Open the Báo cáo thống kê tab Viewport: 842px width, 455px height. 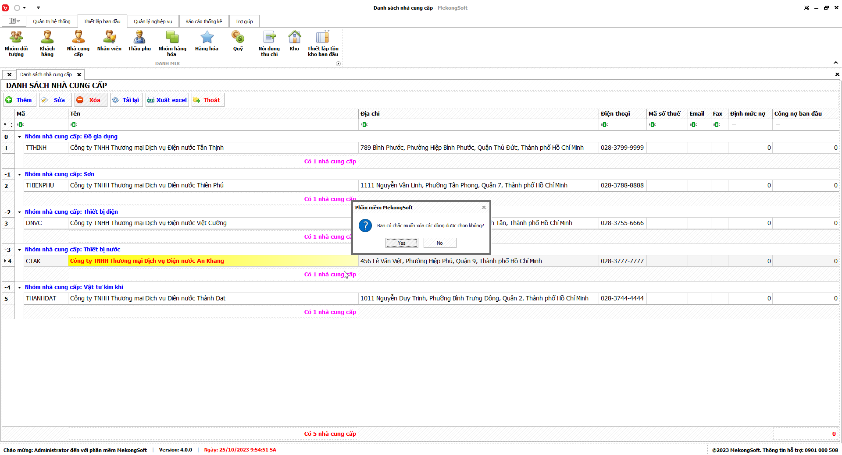tap(203, 21)
